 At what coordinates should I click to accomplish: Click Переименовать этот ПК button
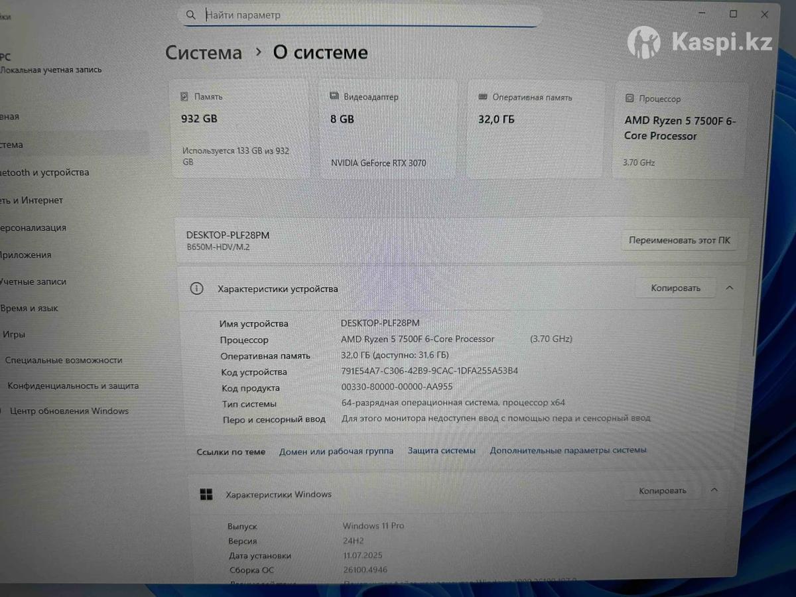679,240
